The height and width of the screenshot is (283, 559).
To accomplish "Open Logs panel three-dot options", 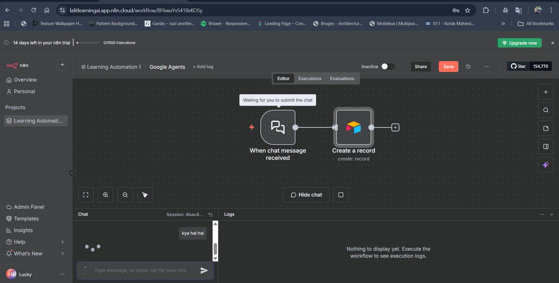I will click(x=542, y=215).
